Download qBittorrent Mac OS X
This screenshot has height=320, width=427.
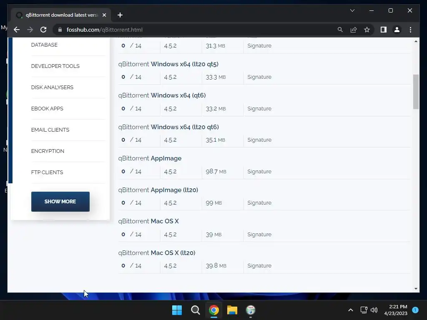[x=148, y=221]
